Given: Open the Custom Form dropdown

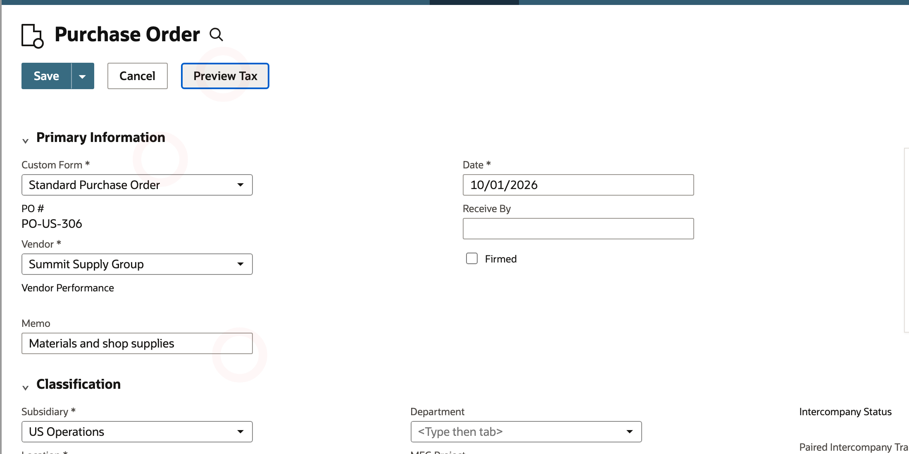Looking at the screenshot, I should point(137,185).
